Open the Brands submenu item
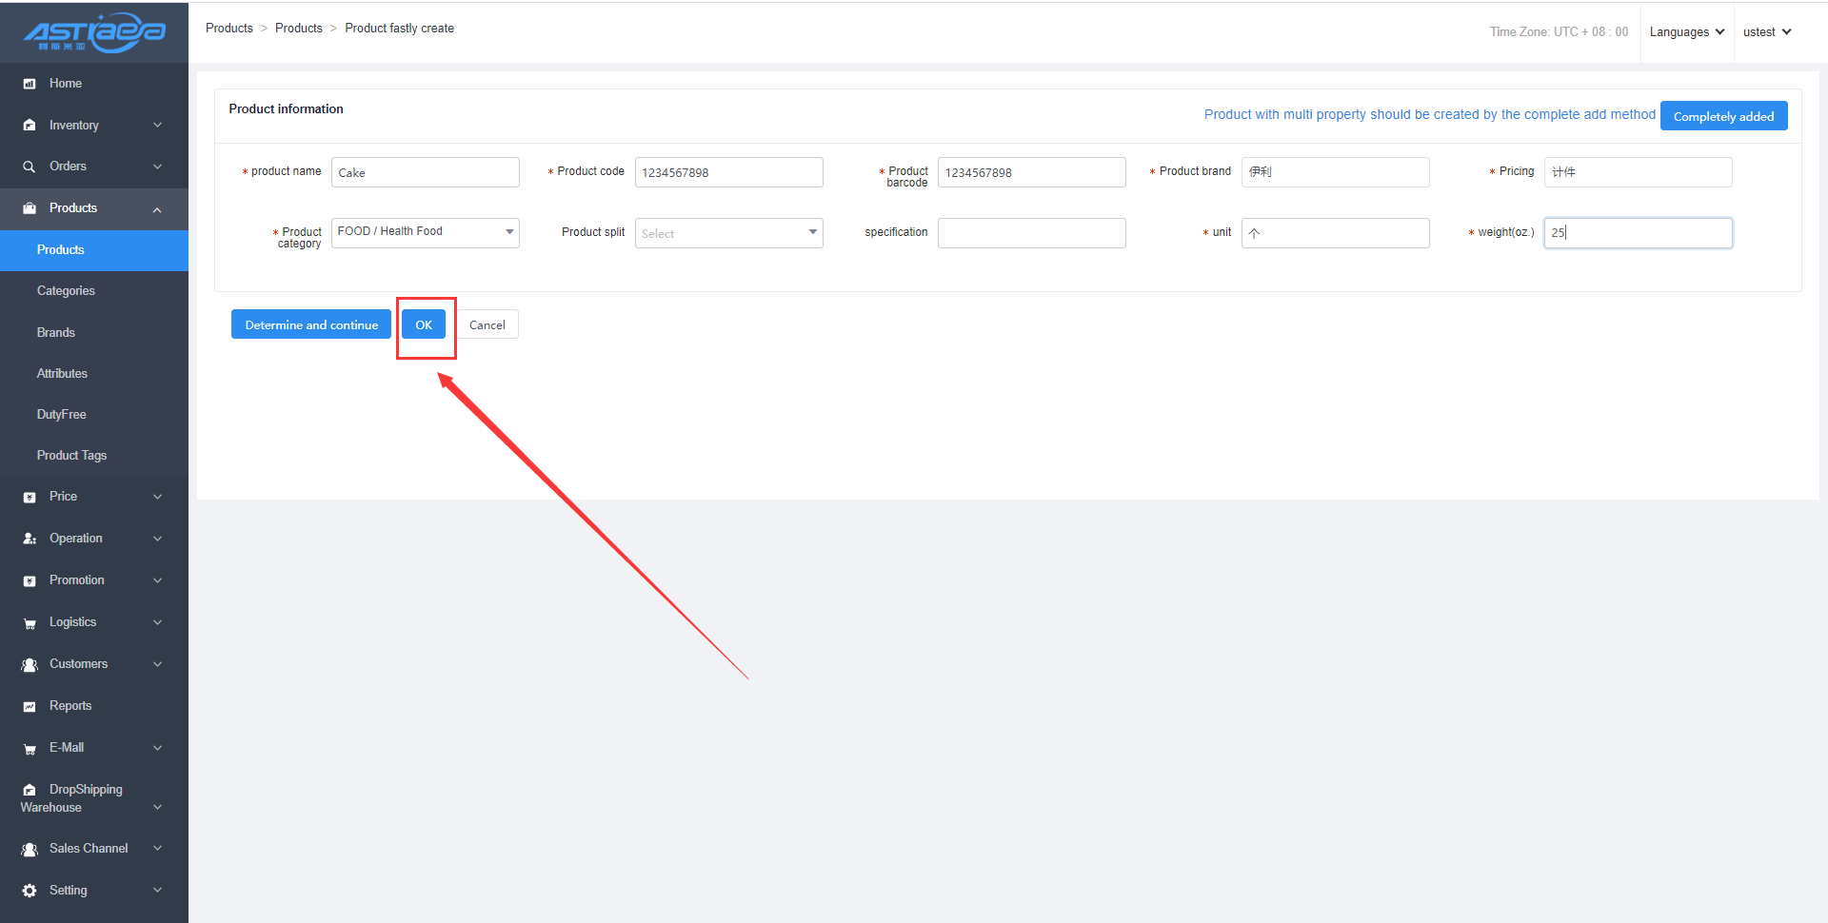 [x=56, y=333]
